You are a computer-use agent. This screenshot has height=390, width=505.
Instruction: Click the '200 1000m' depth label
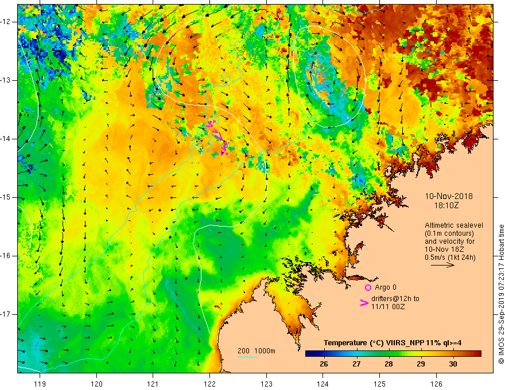[x=257, y=351]
